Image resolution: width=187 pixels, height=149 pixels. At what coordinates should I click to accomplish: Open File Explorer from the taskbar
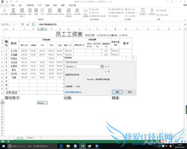[x=68, y=146]
